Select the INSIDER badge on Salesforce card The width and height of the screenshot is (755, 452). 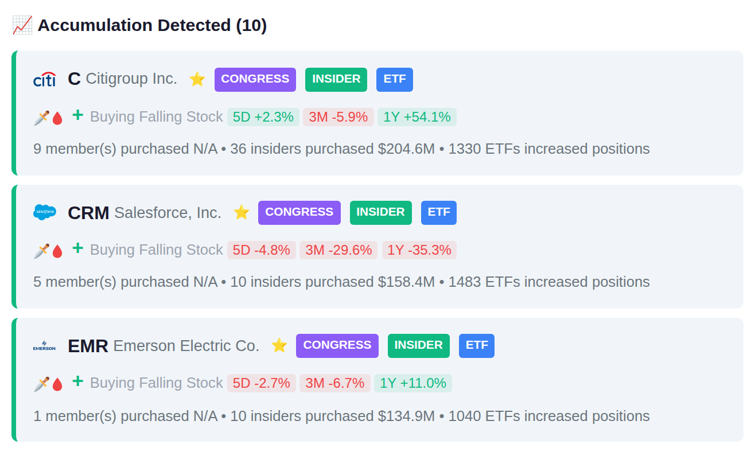tap(381, 213)
